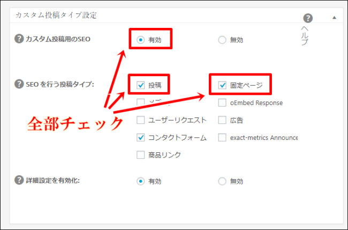The image size is (348, 230).
Task: Enable the ユーザーリクエスト checkbox
Action: pyautogui.click(x=140, y=120)
